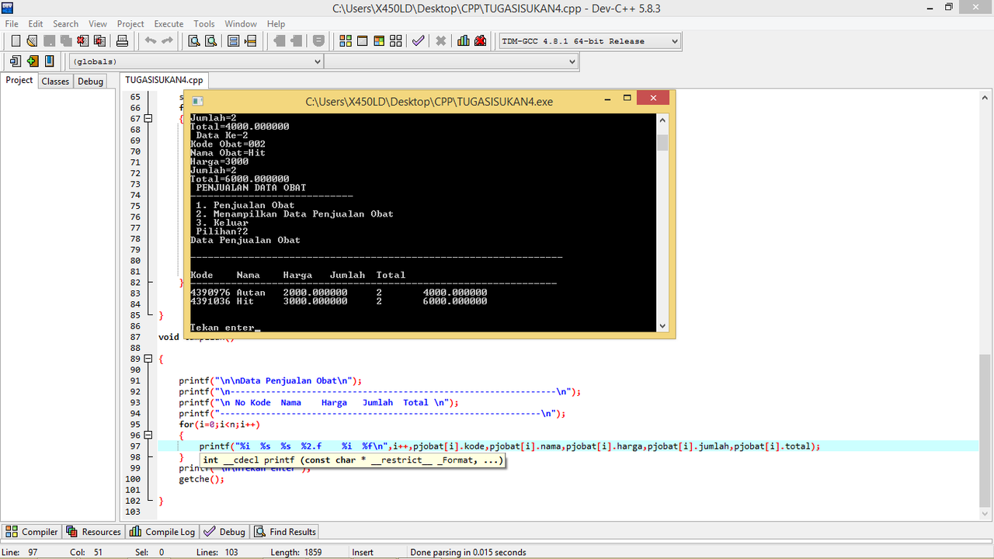Image resolution: width=994 pixels, height=559 pixels.
Task: Click the New file toolbar icon
Action: (x=15, y=41)
